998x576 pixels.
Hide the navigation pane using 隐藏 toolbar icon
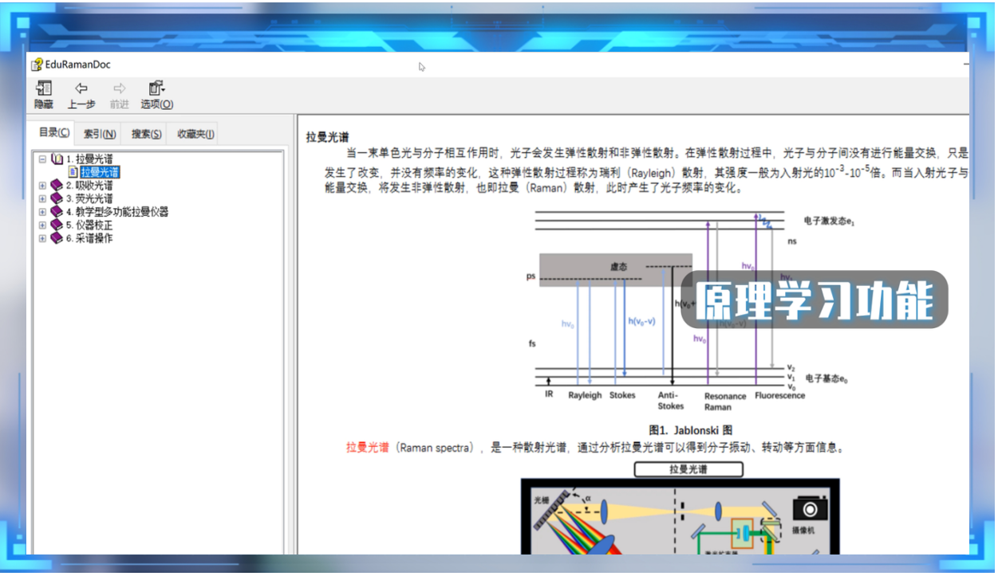[x=42, y=93]
